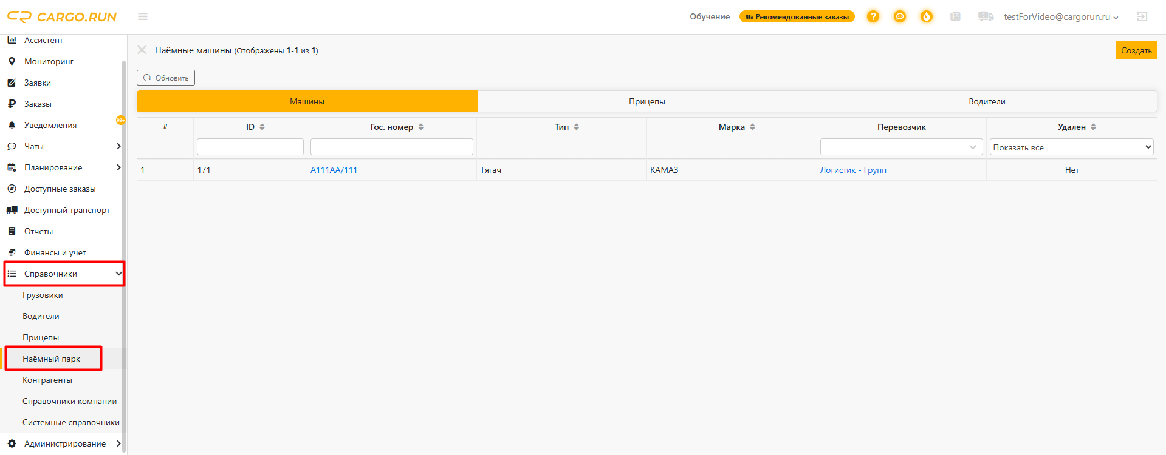Image resolution: width=1166 pixels, height=455 pixels.
Task: Click the hamburger menu icon near logo
Action: (143, 16)
